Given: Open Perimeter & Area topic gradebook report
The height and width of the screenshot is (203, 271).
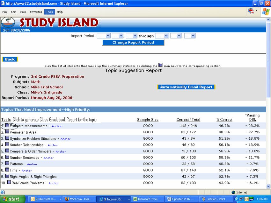Looking at the screenshot, I should tap(23, 132).
